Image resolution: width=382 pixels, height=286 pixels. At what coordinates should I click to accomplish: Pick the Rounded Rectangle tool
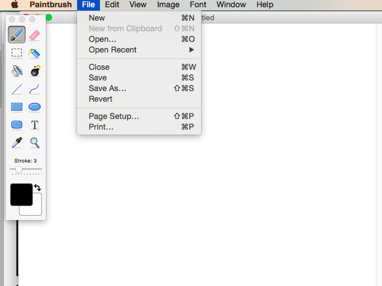17,125
